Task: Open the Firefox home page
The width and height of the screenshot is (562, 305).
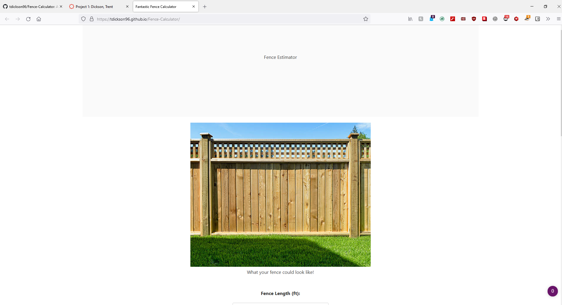Action: point(39,19)
